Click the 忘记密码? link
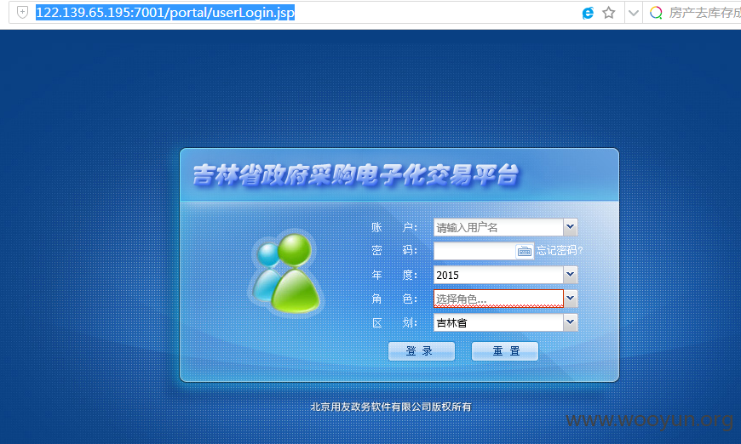This screenshot has height=444, width=741. pyautogui.click(x=559, y=251)
